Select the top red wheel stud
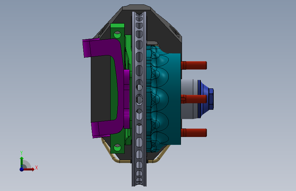 pos(194,65)
